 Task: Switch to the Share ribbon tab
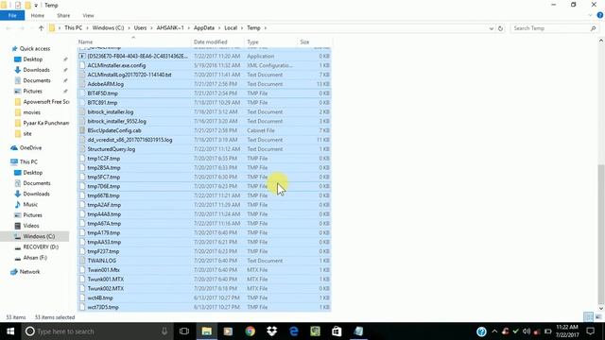click(x=63, y=15)
